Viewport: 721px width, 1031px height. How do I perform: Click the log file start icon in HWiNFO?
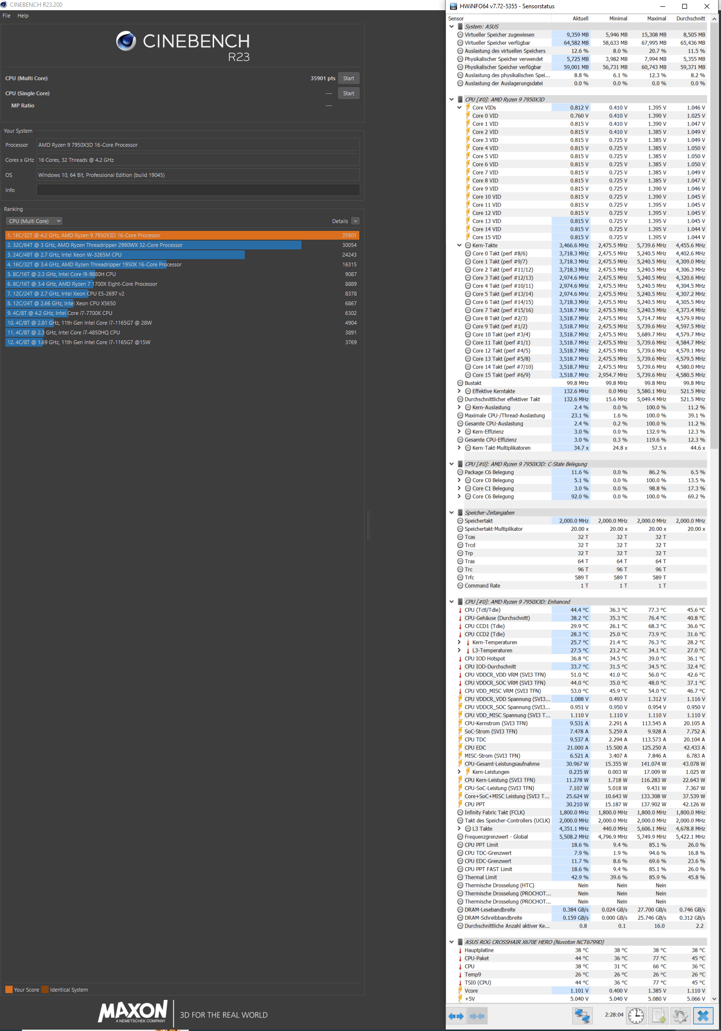[x=658, y=1015]
